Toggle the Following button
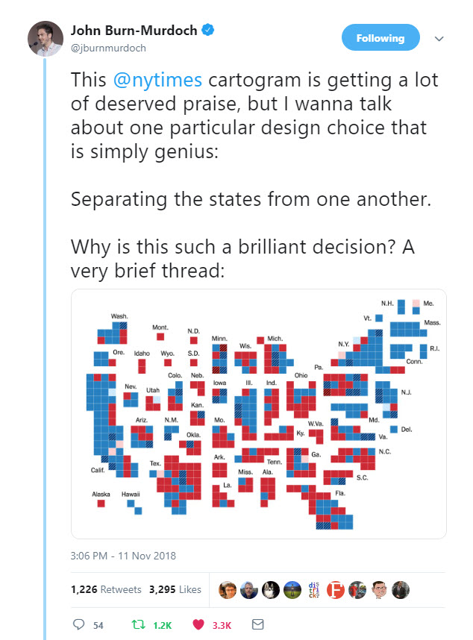The image size is (473, 640). pyautogui.click(x=380, y=38)
